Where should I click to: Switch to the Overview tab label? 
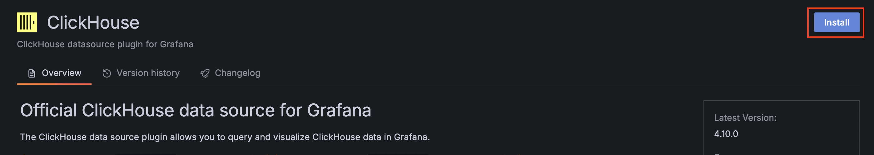(62, 73)
